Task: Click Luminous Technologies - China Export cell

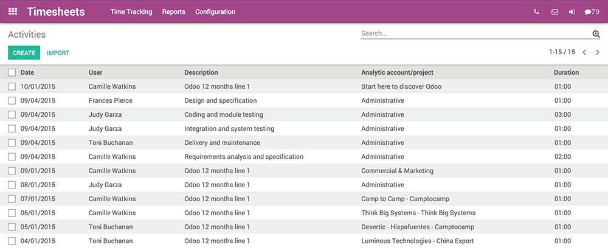Action: [x=417, y=241]
